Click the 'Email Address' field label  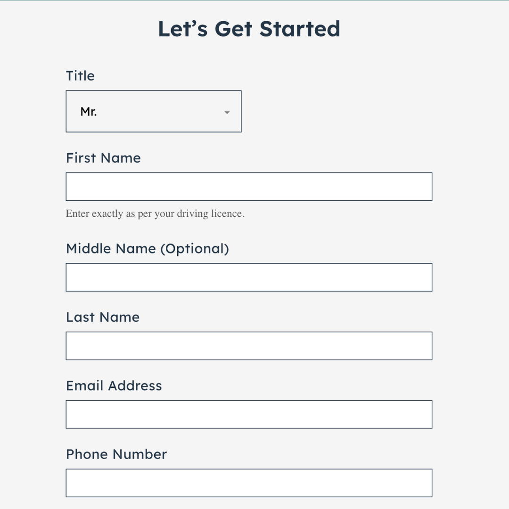coord(114,386)
